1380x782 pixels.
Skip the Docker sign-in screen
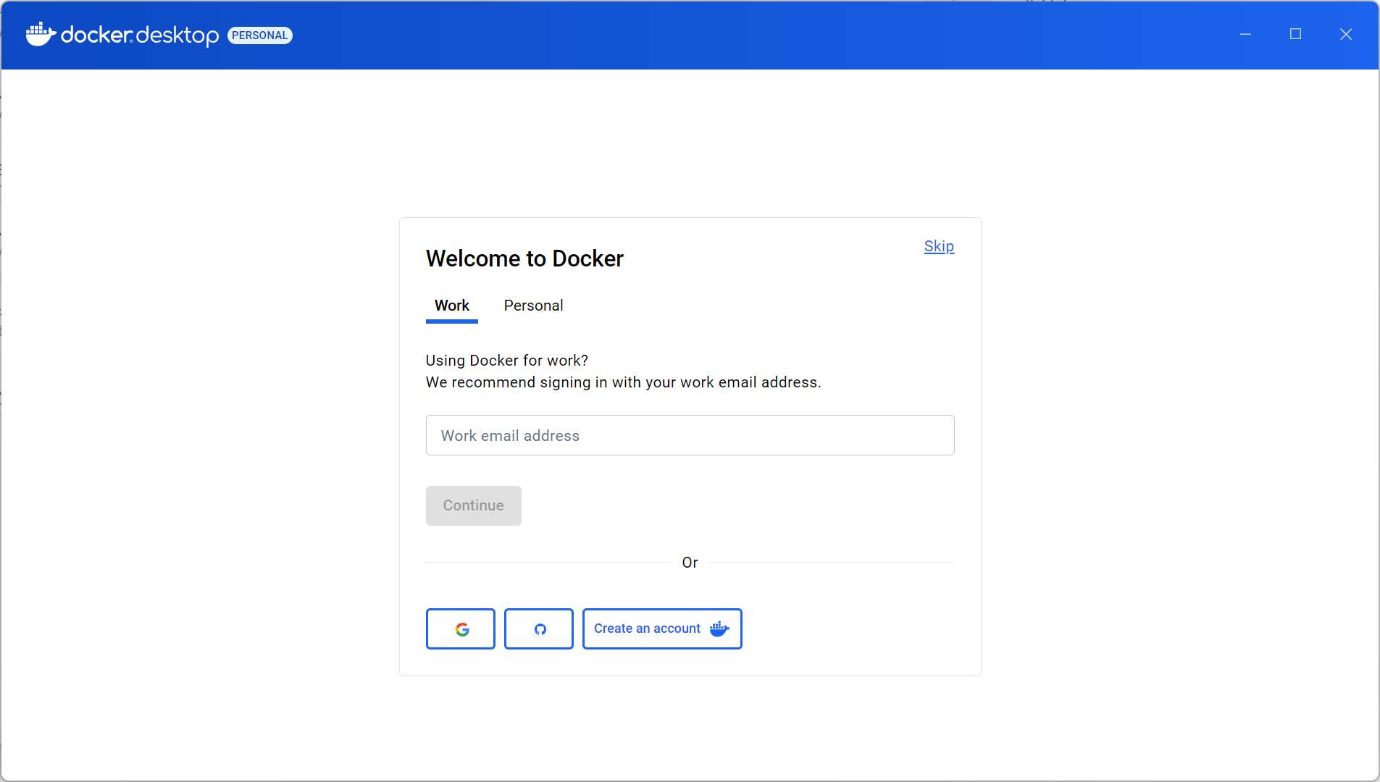point(938,246)
